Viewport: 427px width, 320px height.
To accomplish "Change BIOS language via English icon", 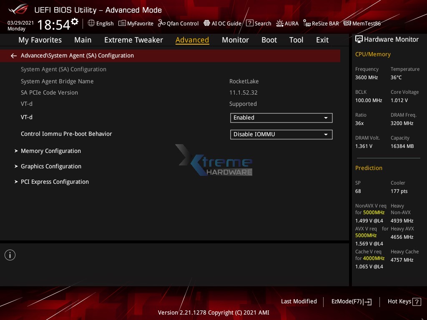I will [x=100, y=23].
